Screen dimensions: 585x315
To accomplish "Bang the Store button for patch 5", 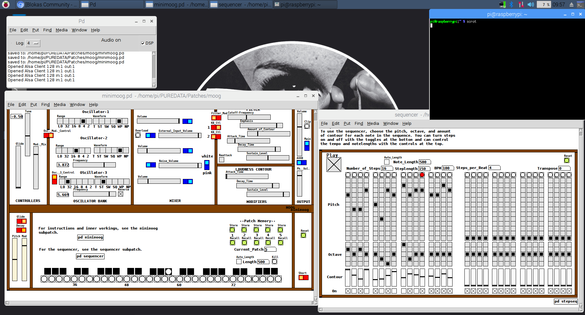I will (280, 230).
